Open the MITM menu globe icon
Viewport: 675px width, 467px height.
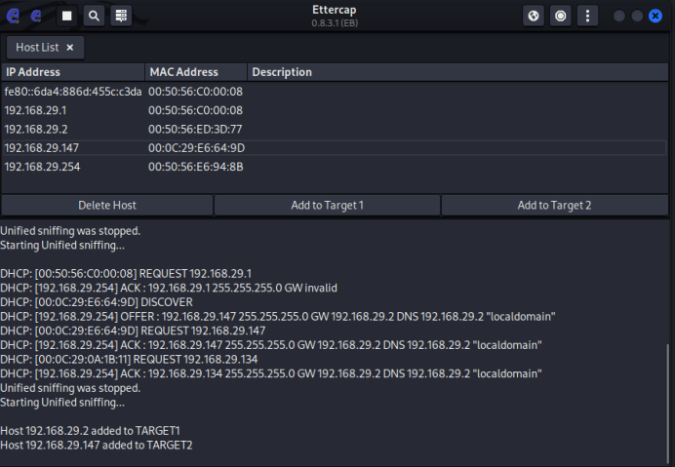coord(534,16)
